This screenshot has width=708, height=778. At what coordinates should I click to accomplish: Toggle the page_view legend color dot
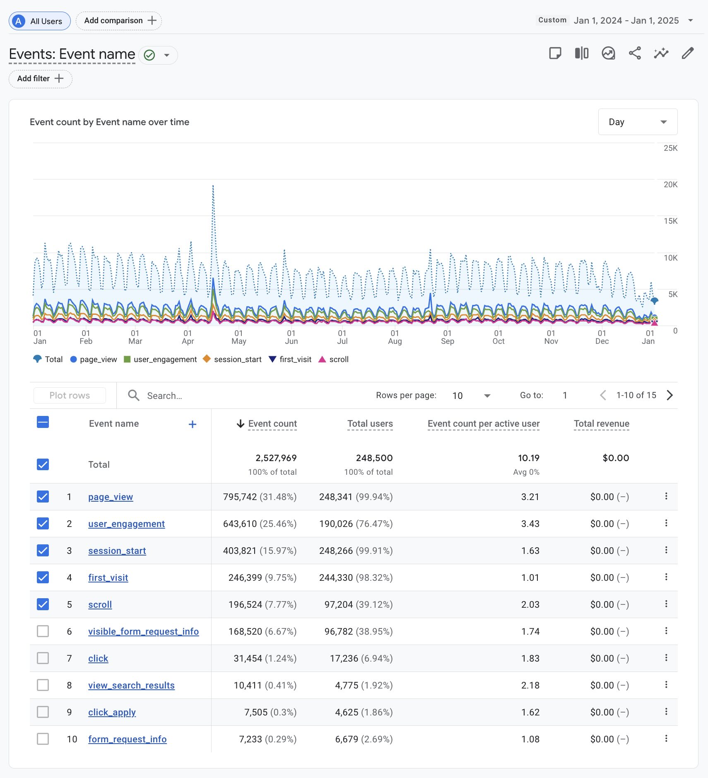[73, 360]
